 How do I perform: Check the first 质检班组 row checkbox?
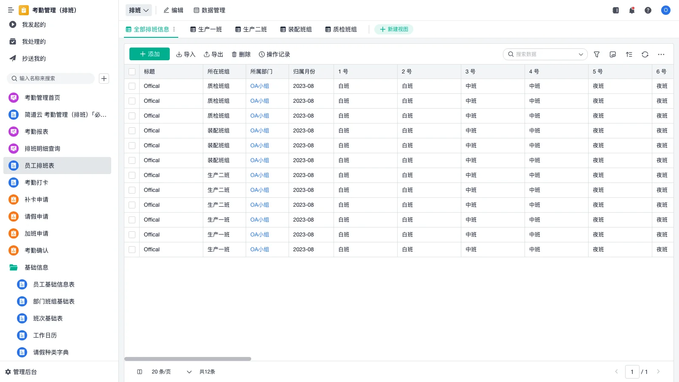tap(132, 86)
